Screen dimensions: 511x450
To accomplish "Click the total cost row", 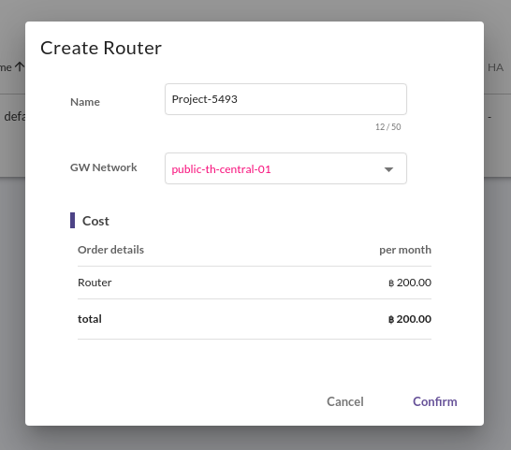I will pyautogui.click(x=255, y=319).
